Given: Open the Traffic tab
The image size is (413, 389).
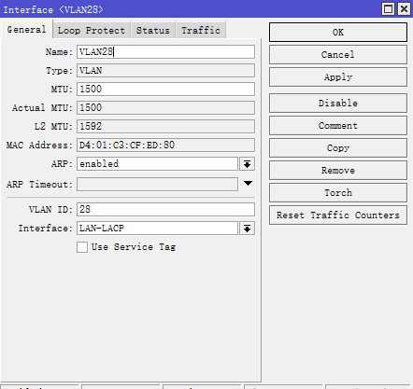Looking at the screenshot, I should point(201,30).
